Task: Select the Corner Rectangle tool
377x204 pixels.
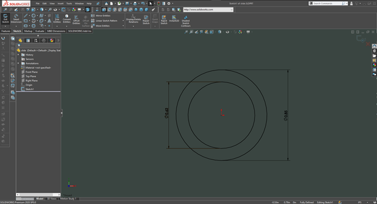Action: pos(26,20)
